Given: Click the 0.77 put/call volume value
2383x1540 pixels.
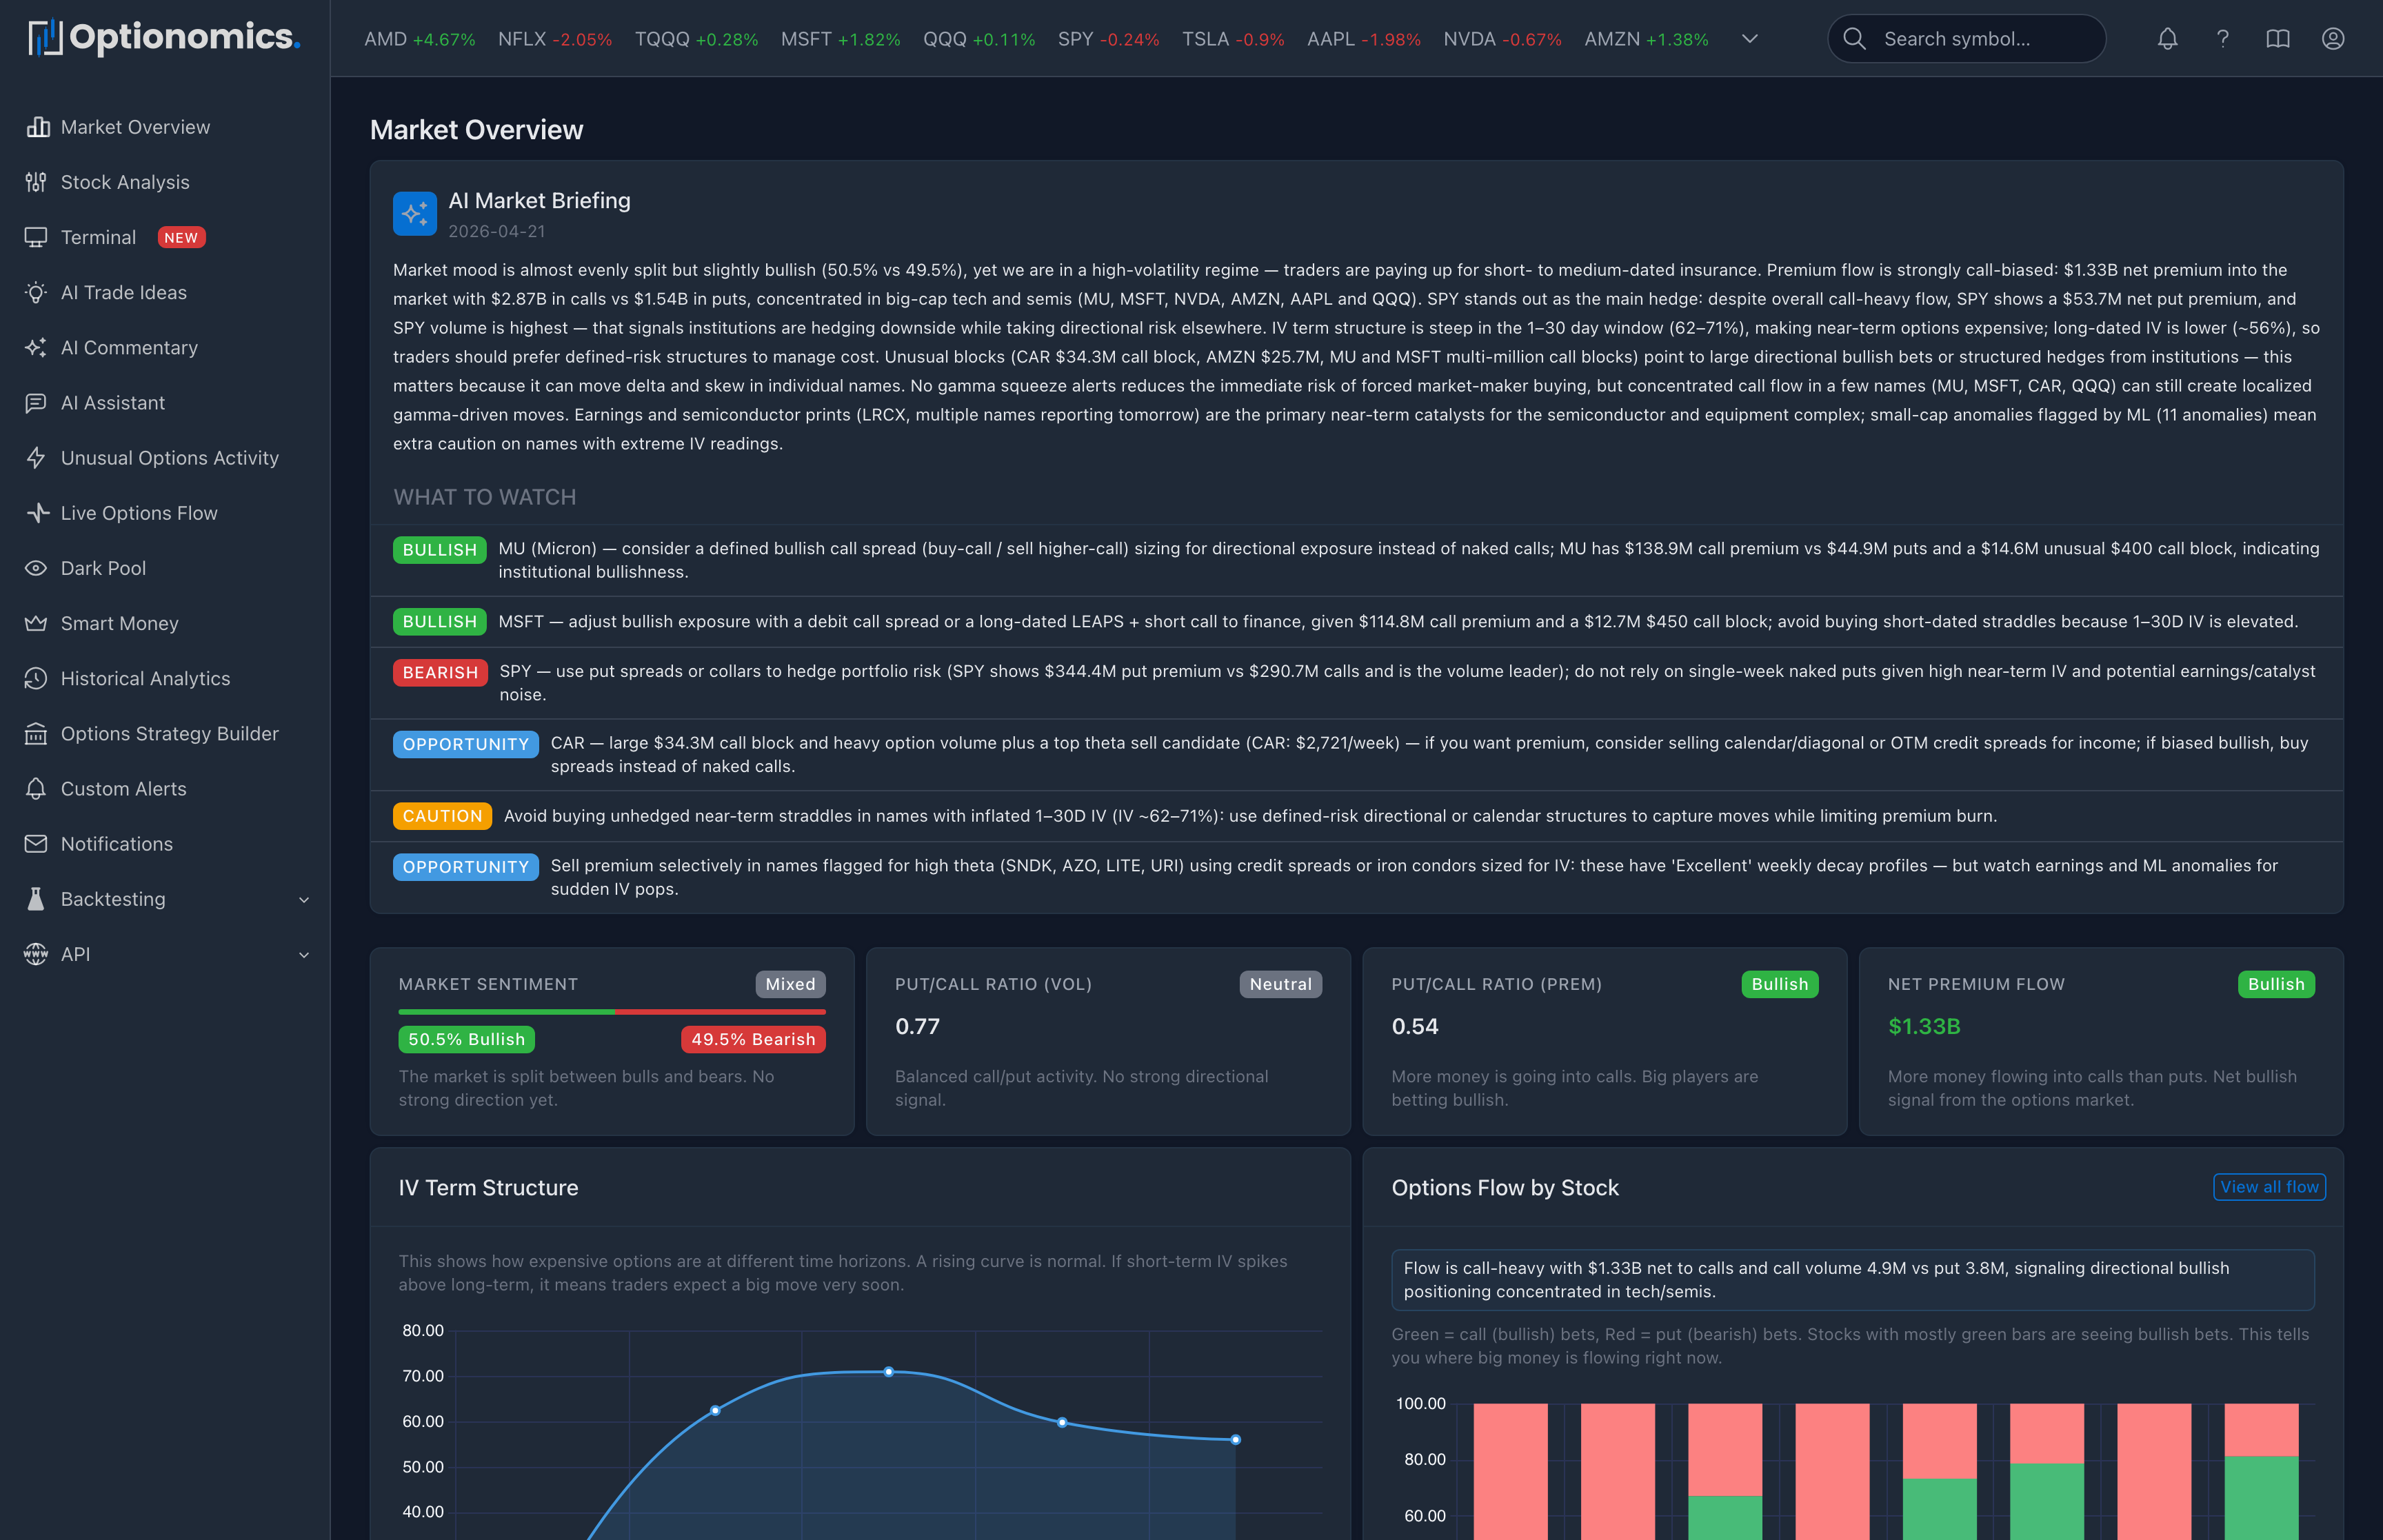Looking at the screenshot, I should point(917,1026).
